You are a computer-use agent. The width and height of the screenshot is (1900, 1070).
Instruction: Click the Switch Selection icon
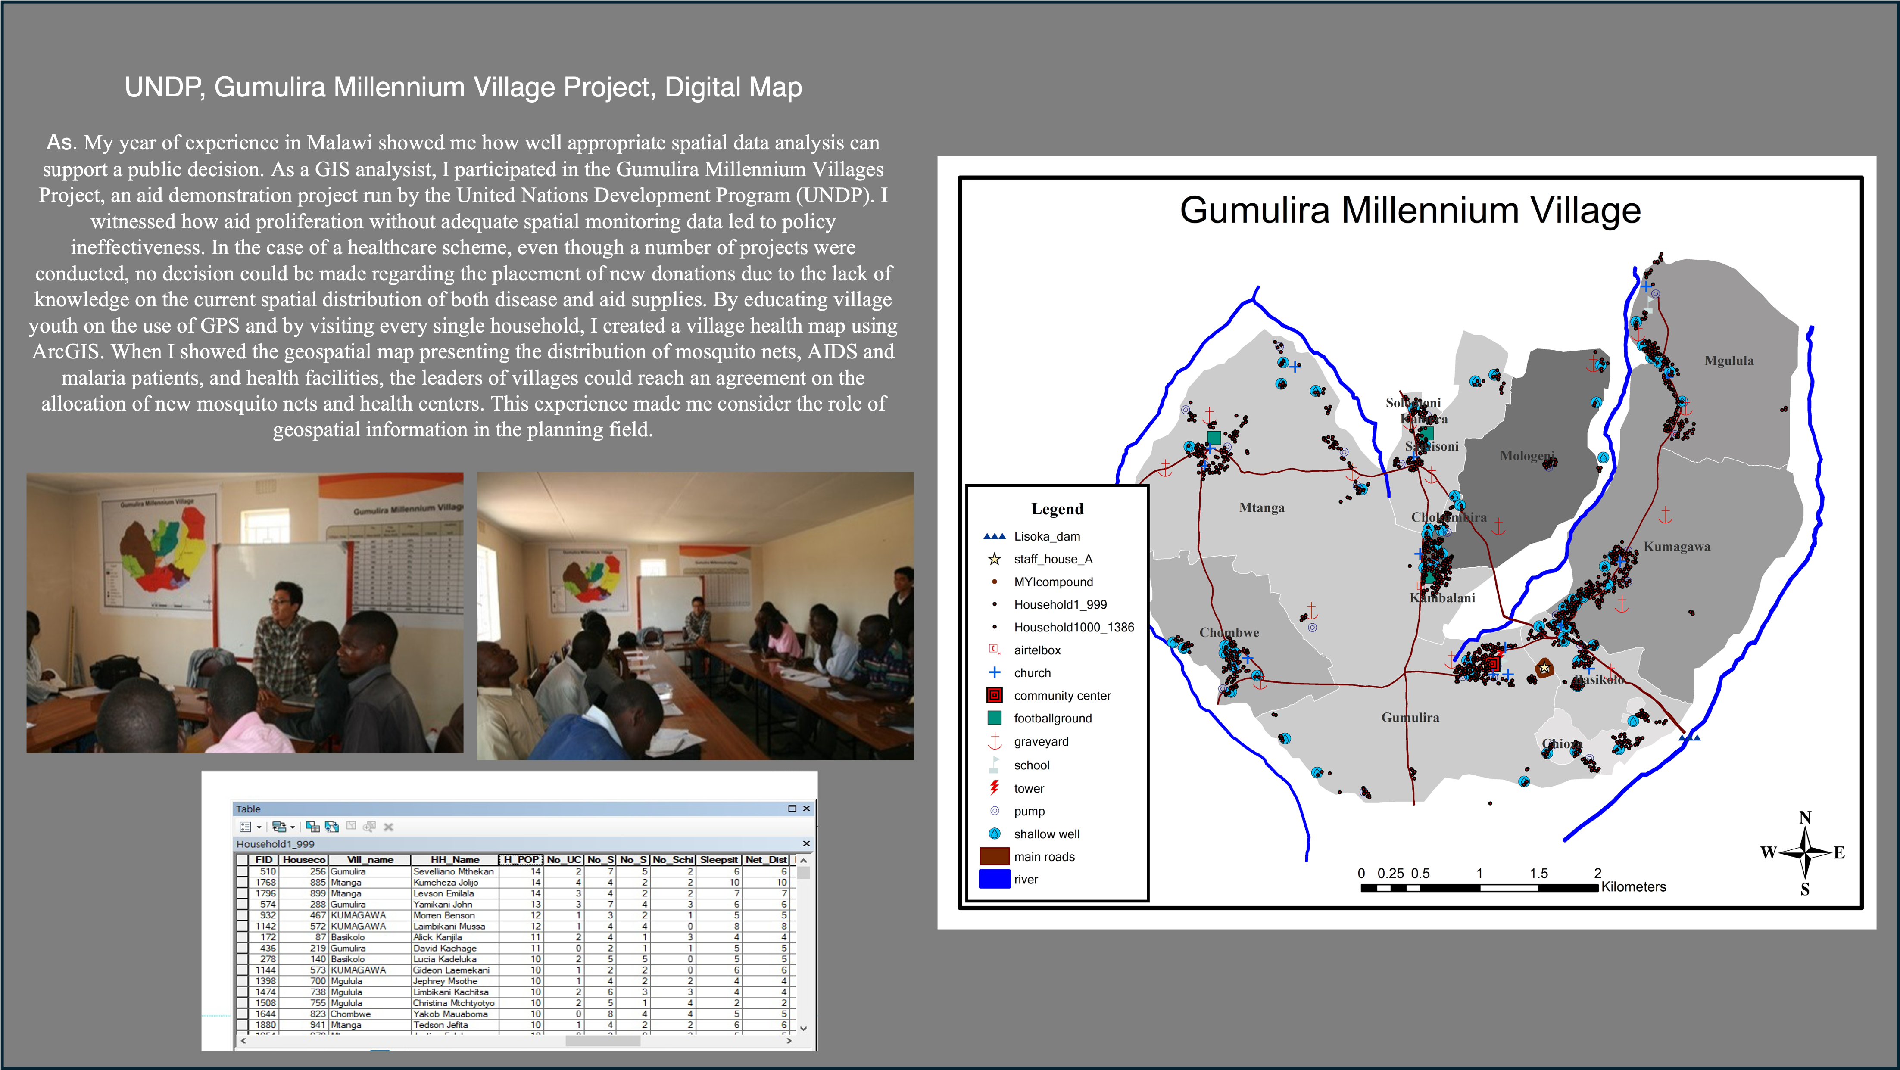click(332, 827)
